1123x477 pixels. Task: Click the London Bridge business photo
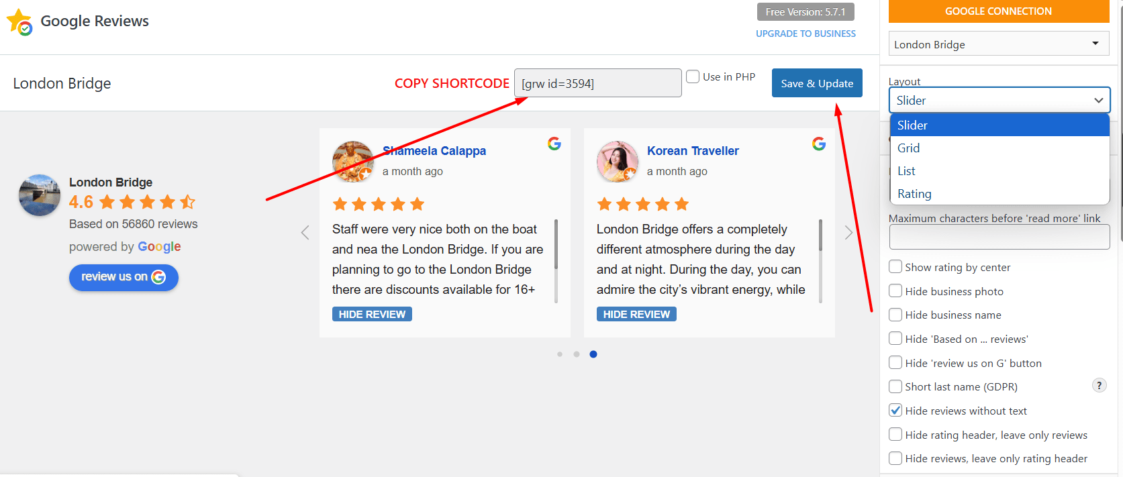40,195
